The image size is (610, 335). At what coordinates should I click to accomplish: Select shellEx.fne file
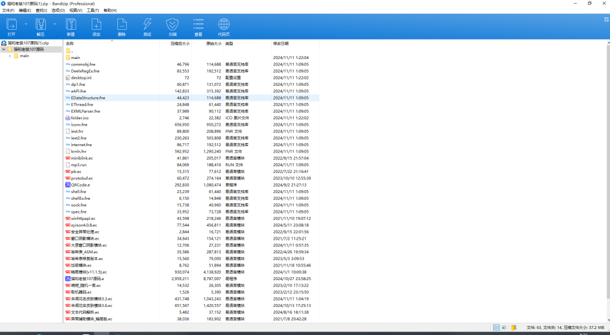pos(80,198)
